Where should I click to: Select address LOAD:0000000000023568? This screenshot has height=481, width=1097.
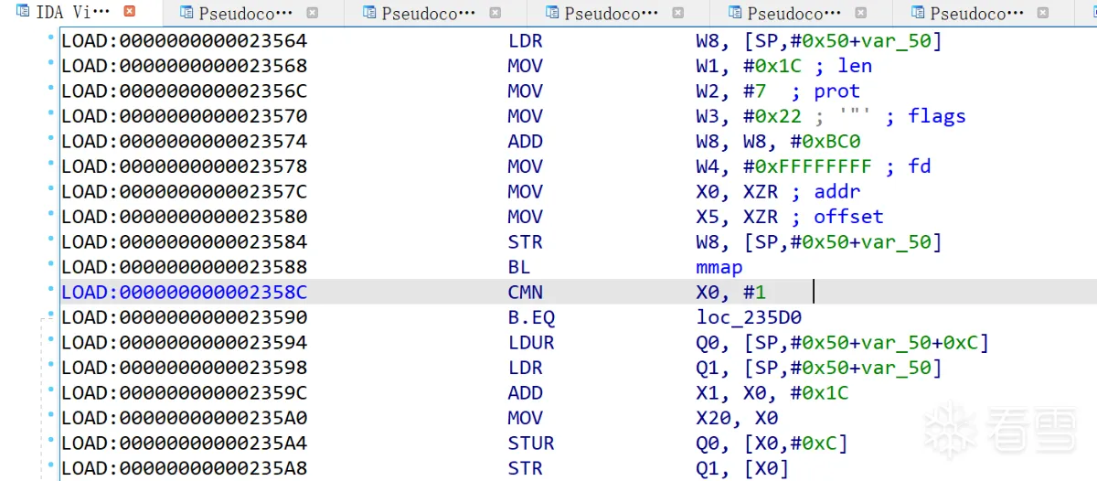coord(184,66)
